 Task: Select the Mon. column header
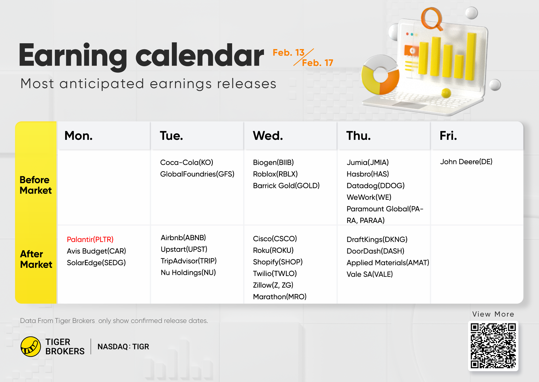click(x=79, y=136)
